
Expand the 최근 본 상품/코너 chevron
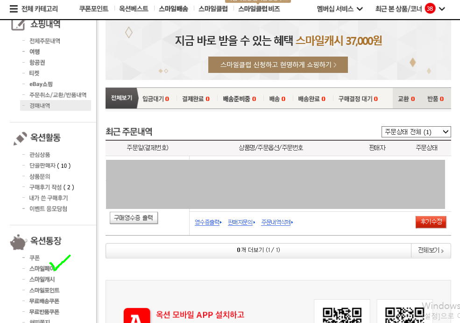[442, 9]
